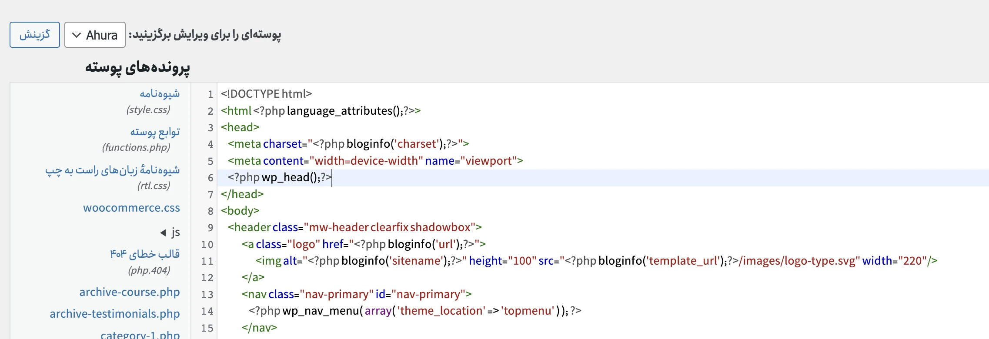
Task: Open archive-course.php file
Action: (129, 292)
